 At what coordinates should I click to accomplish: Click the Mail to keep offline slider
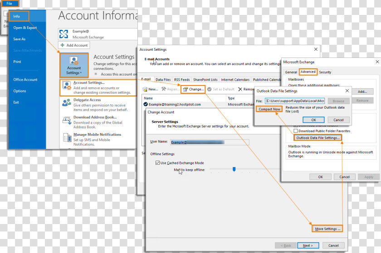234,169
